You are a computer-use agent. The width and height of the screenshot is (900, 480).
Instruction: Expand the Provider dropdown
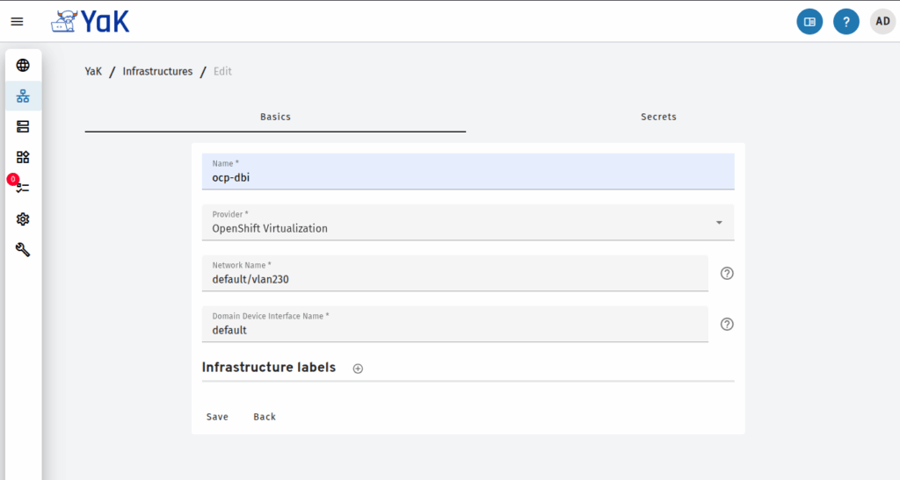coord(468,222)
